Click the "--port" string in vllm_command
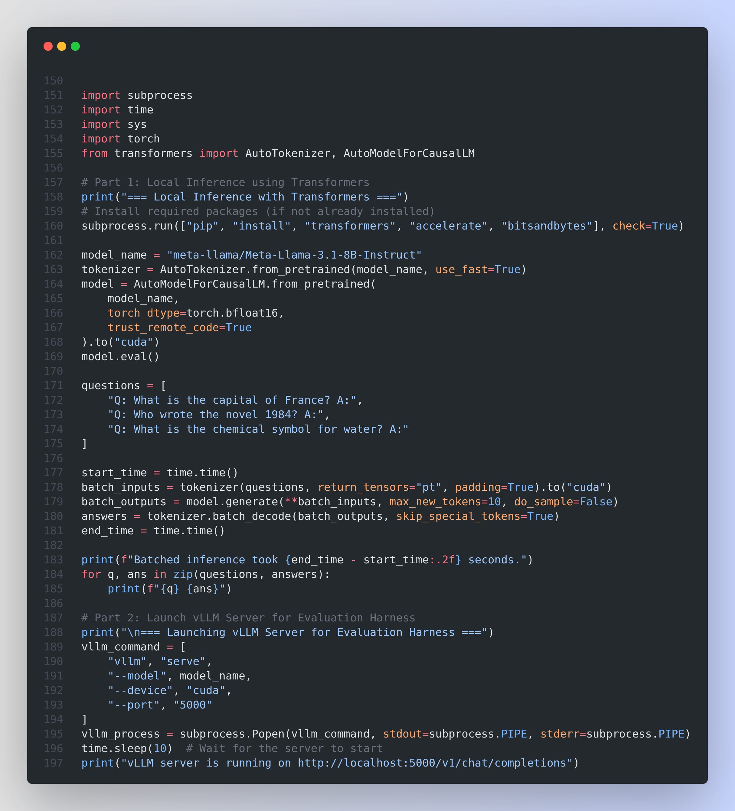The image size is (735, 811). (x=134, y=705)
